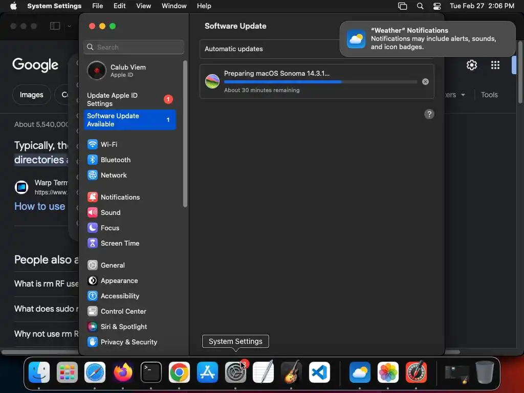Open minimized window thumbnail in Dock

coord(457,373)
